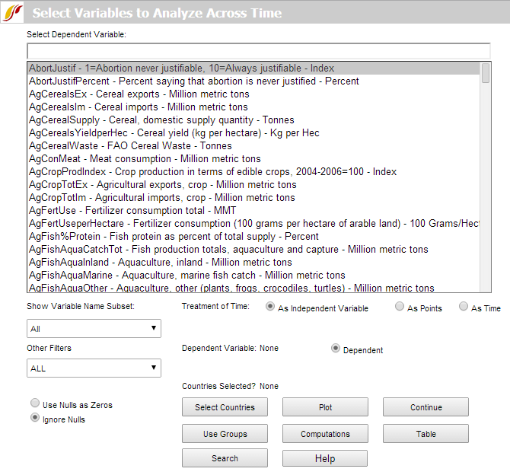Expand the Other Filters dropdown
The height and width of the screenshot is (475, 510).
(94, 368)
